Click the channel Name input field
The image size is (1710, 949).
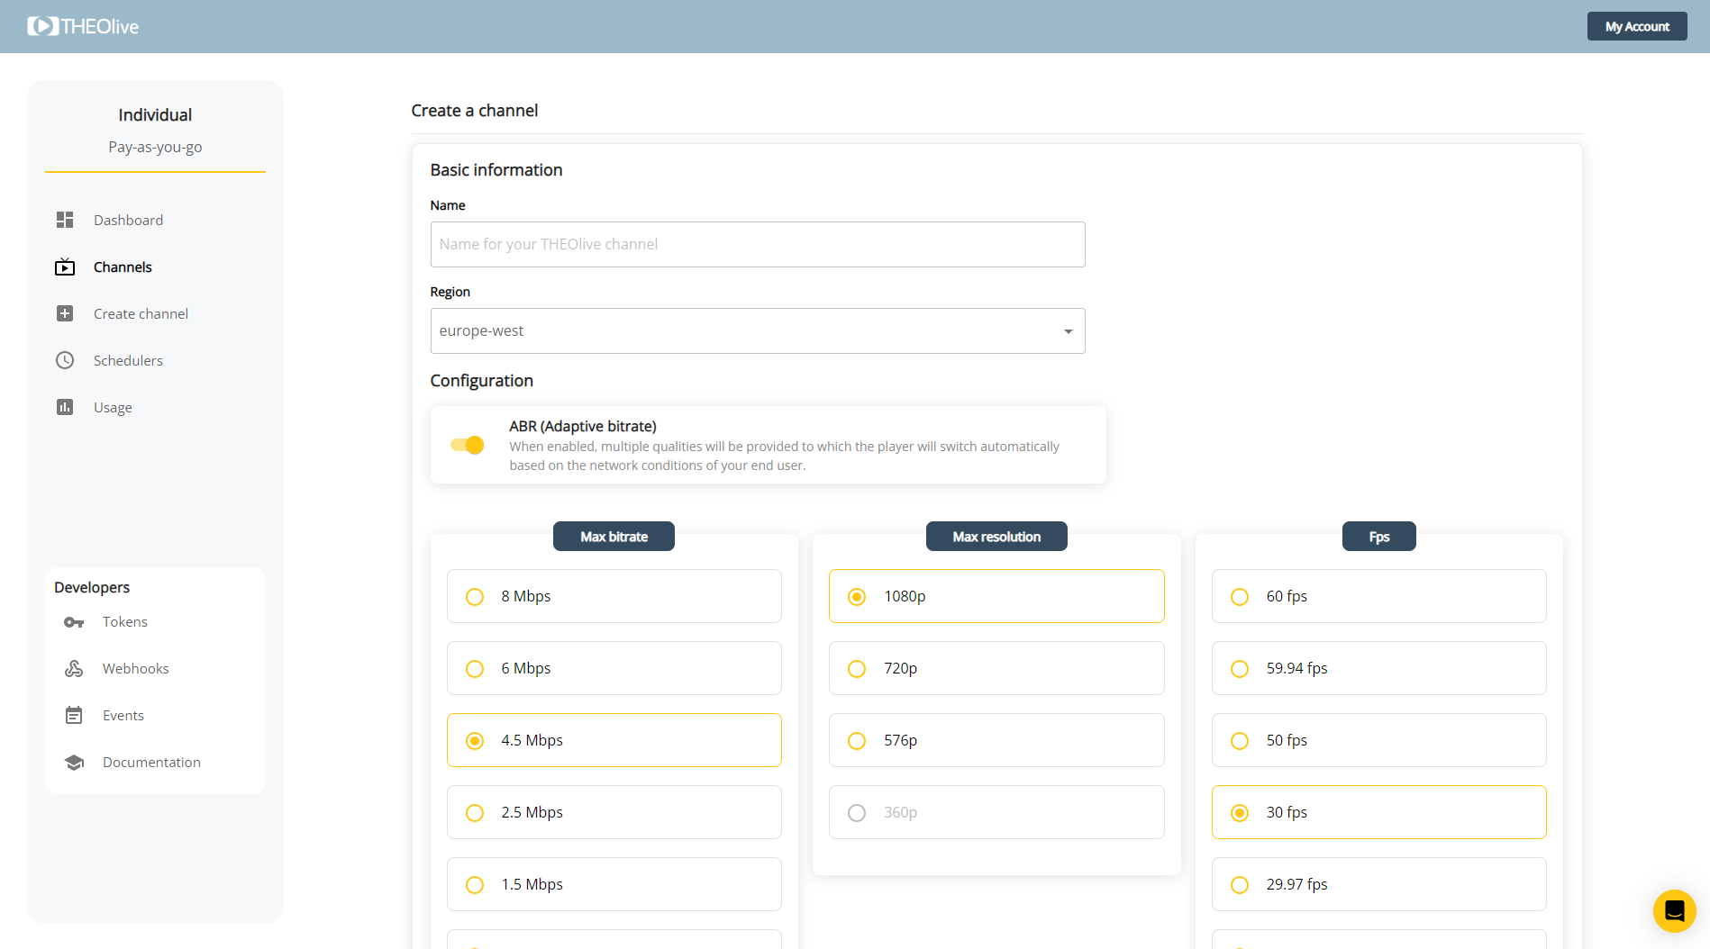pyautogui.click(x=757, y=244)
